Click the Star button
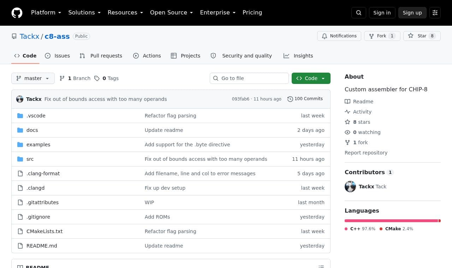The width and height of the screenshot is (452, 268). pos(422,36)
